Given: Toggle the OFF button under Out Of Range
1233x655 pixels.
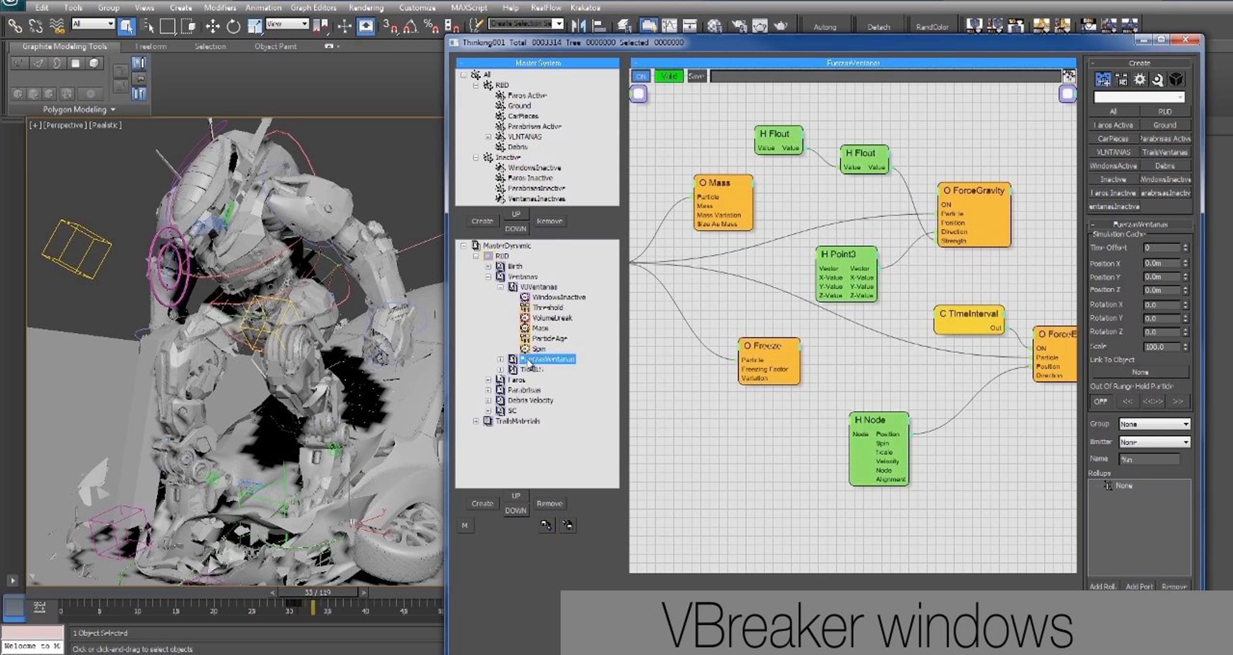Looking at the screenshot, I should [1100, 402].
